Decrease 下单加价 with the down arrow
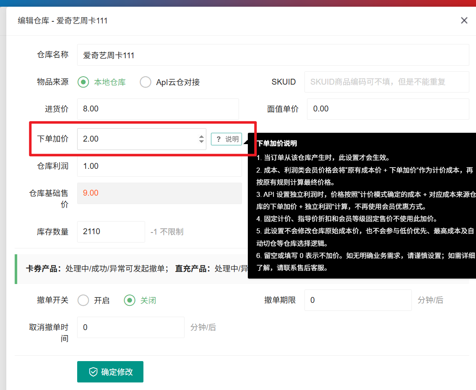This screenshot has width=476, height=390. tap(201, 141)
